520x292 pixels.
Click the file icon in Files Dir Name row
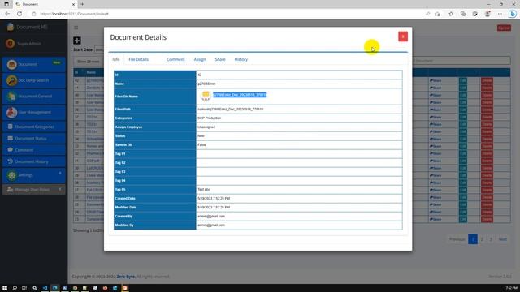click(206, 96)
